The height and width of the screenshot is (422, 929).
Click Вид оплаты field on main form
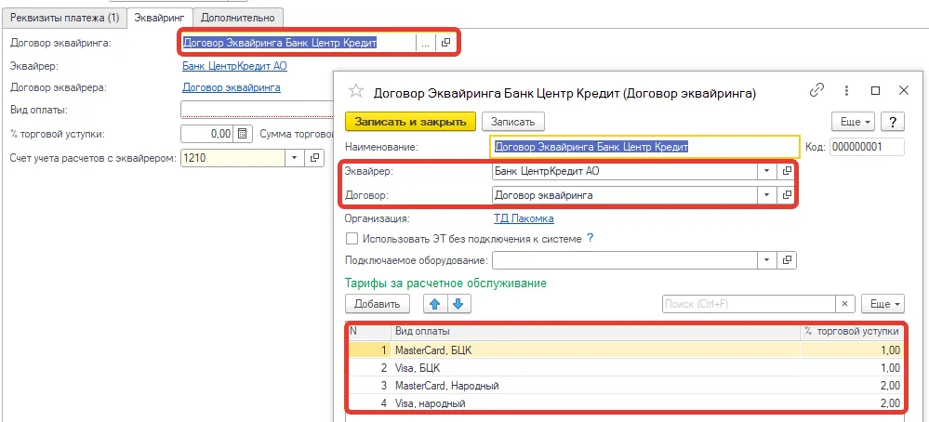pyautogui.click(x=258, y=110)
